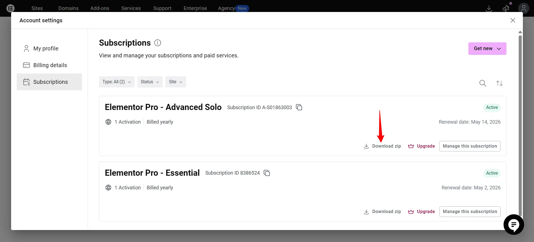
Task: Open Agency in top navigation
Action: click(x=226, y=8)
